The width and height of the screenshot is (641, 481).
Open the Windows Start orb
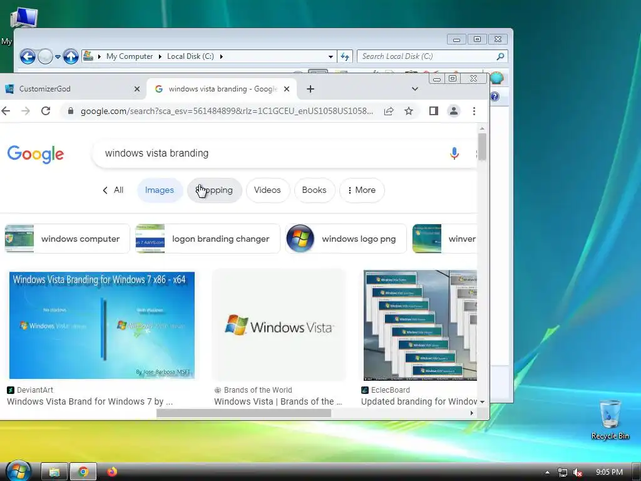(x=18, y=471)
